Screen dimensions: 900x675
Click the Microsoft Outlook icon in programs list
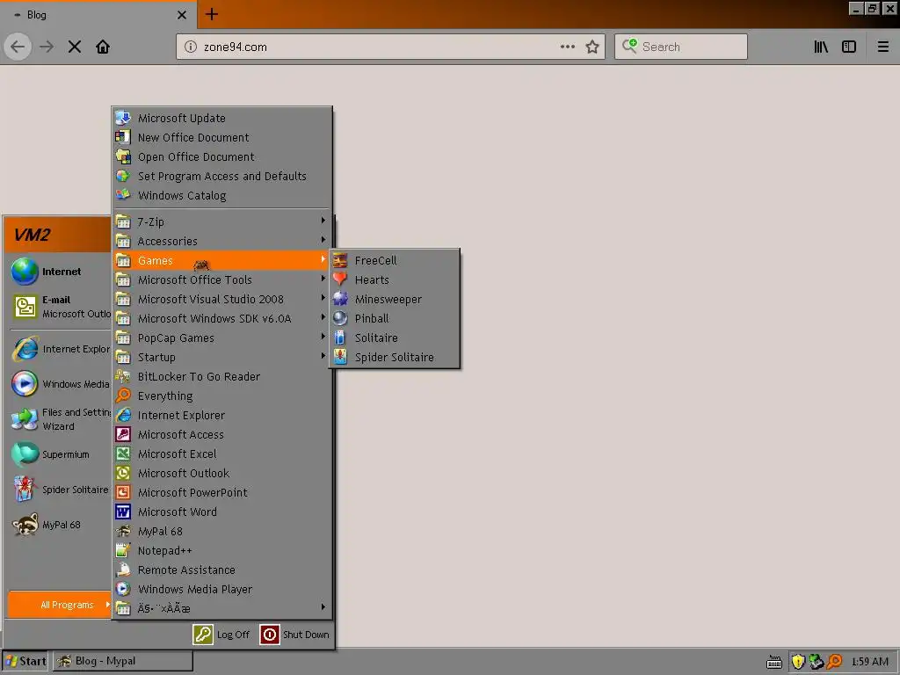[x=123, y=473]
